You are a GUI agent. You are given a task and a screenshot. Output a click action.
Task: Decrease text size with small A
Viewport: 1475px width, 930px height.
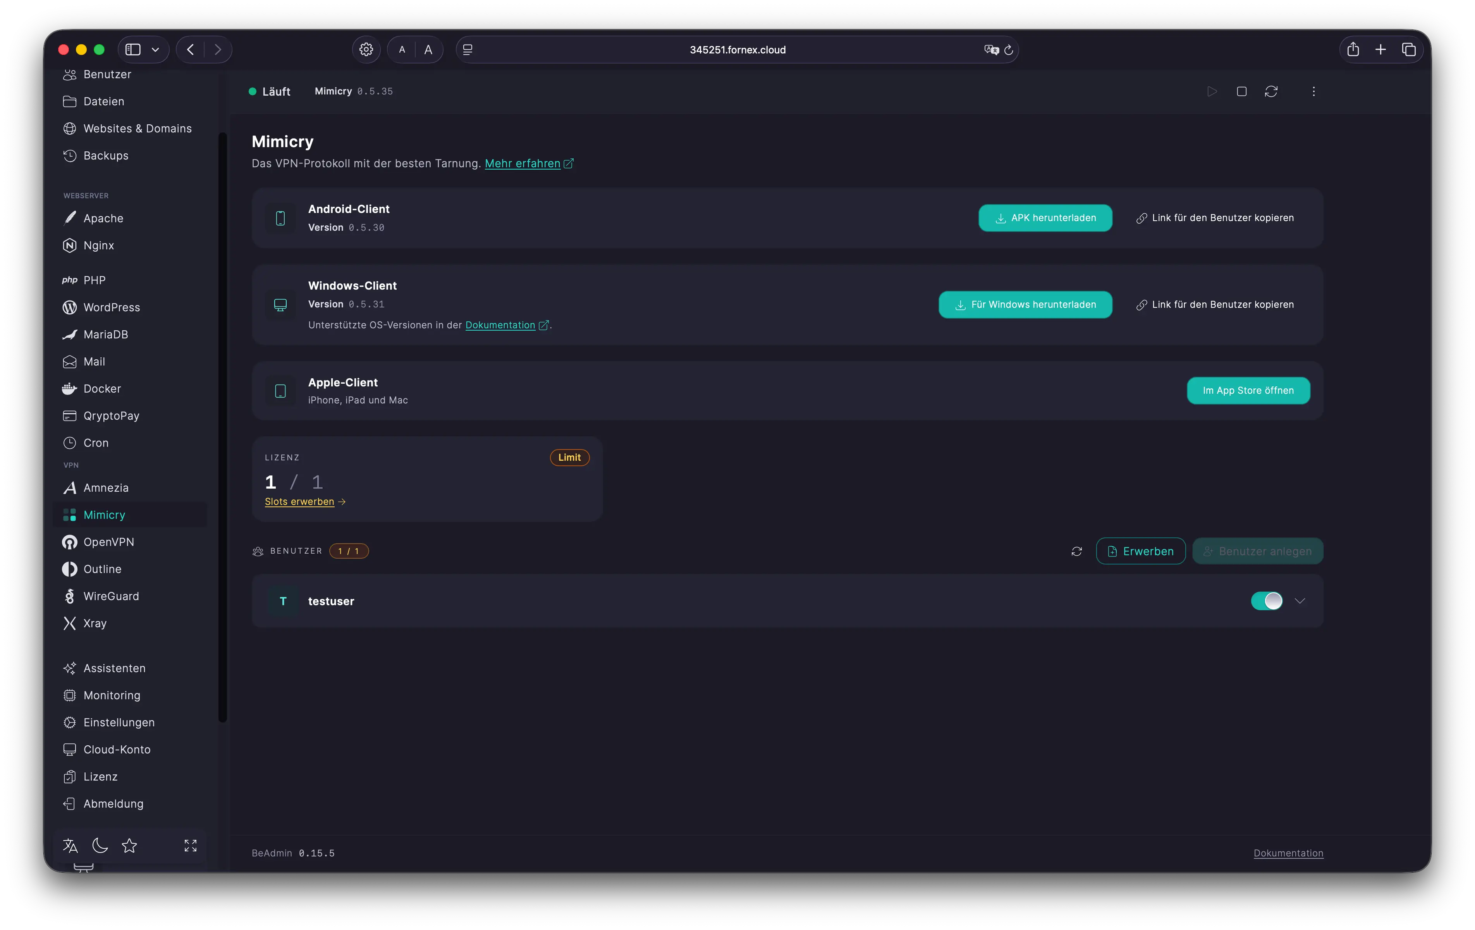(402, 50)
